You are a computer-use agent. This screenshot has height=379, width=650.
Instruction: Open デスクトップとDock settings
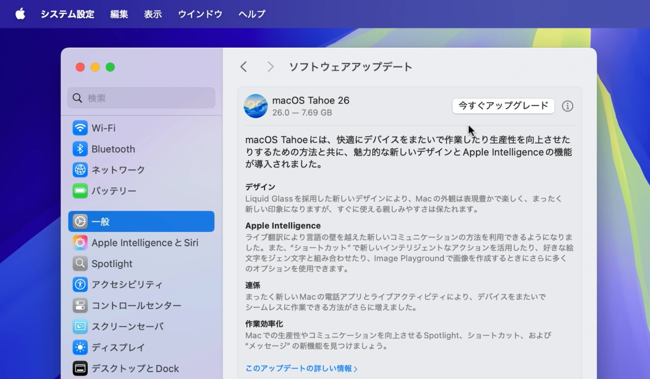(x=80, y=368)
